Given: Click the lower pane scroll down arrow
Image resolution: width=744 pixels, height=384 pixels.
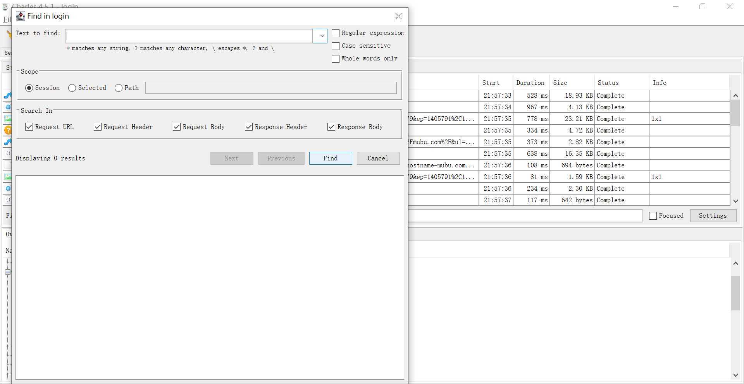Looking at the screenshot, I should tap(735, 375).
